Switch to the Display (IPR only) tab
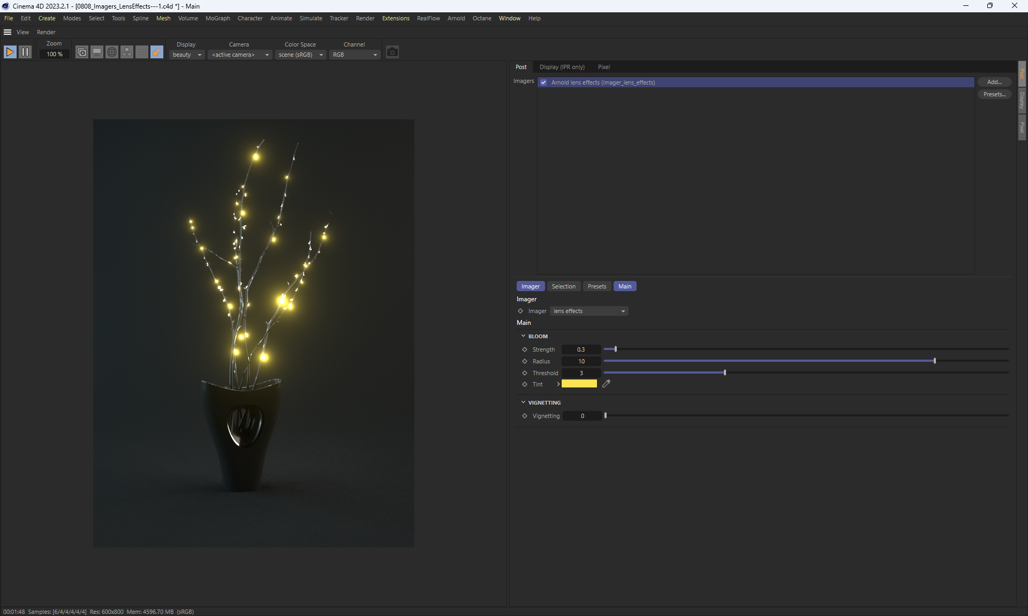The width and height of the screenshot is (1028, 616). [562, 67]
